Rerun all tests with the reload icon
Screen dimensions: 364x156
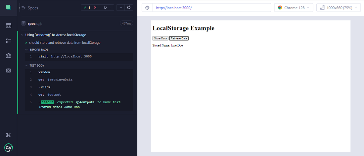129,7
